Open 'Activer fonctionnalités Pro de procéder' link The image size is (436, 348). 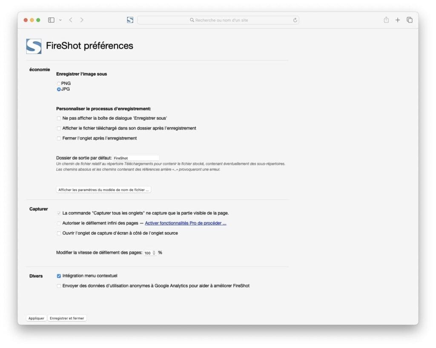(x=186, y=223)
